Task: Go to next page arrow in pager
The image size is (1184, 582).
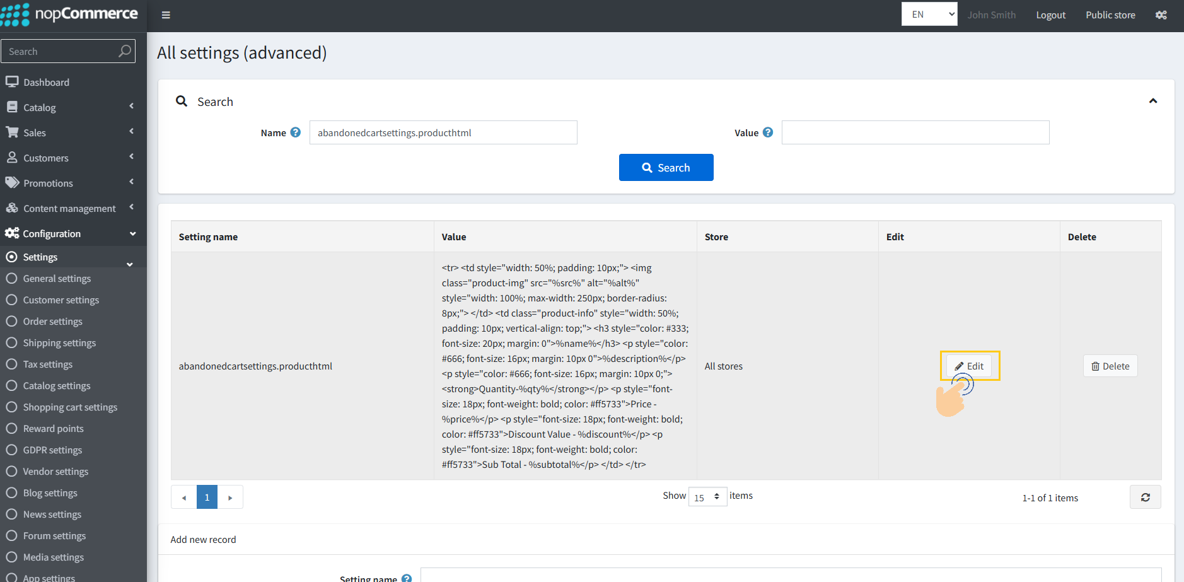Action: 230,498
